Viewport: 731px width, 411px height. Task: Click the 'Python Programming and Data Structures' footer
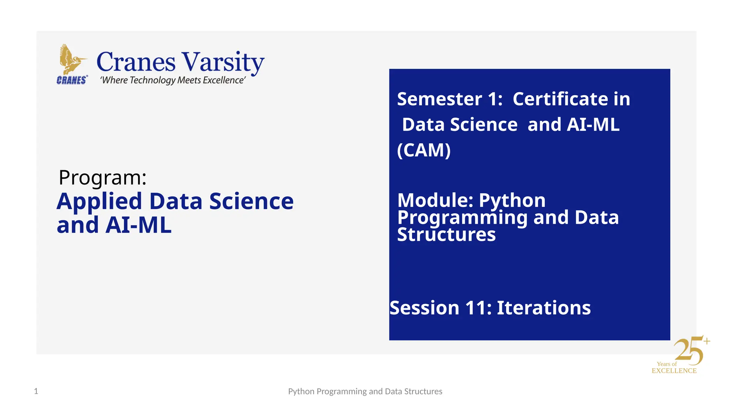pos(365,391)
